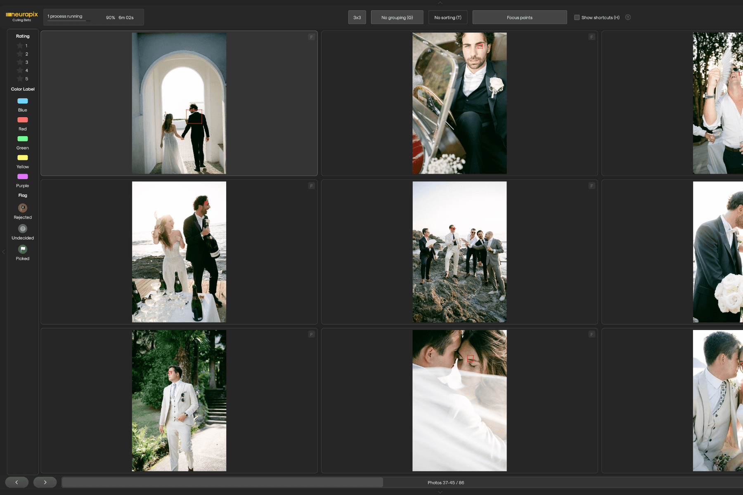The width and height of the screenshot is (743, 495).
Task: Go to next page of photos
Action: tap(45, 482)
